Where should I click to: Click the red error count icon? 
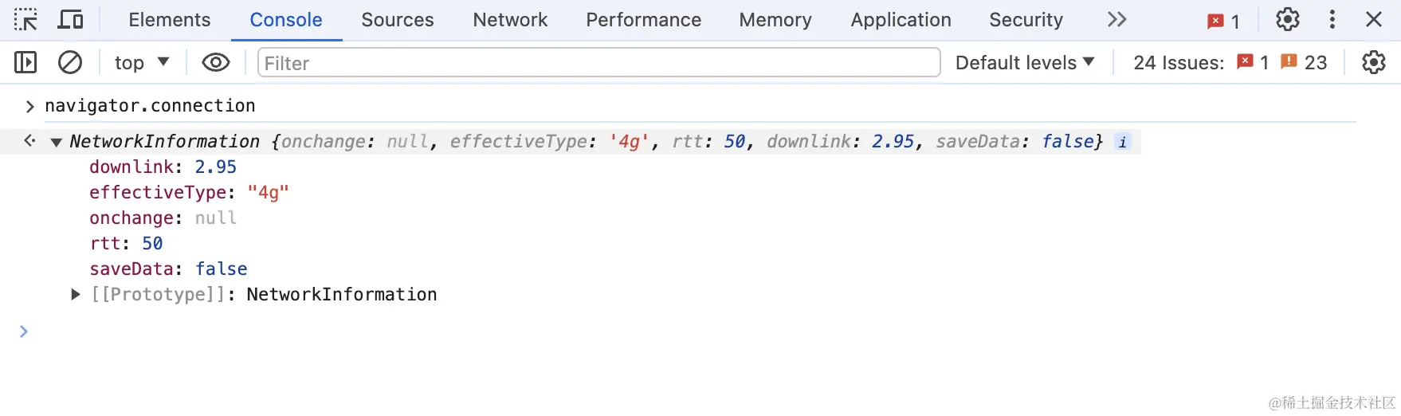1222,22
